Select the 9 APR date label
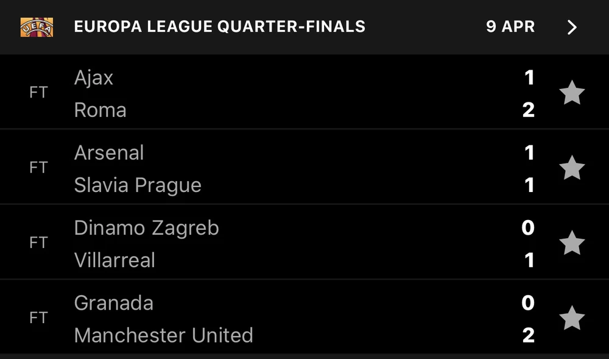The image size is (609, 359). (510, 27)
